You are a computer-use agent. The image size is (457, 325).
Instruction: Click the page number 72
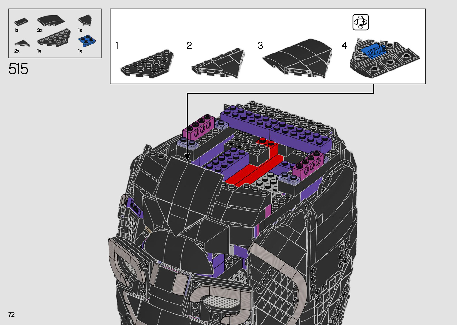pos(12,315)
